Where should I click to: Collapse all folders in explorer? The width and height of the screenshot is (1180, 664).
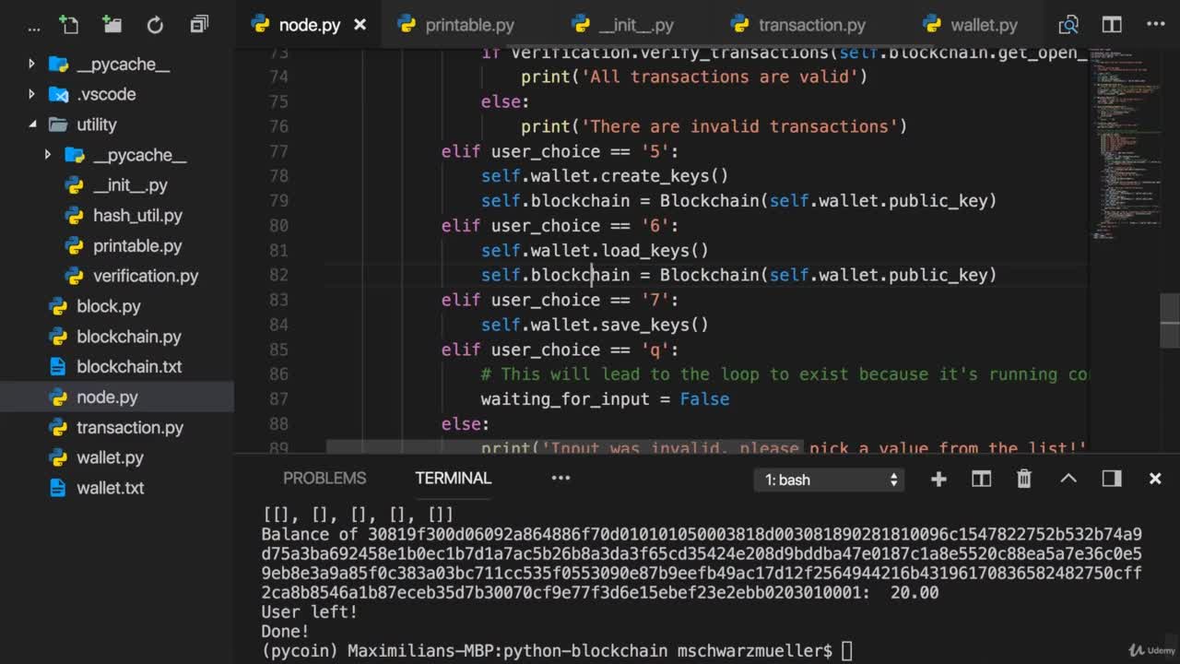point(199,25)
